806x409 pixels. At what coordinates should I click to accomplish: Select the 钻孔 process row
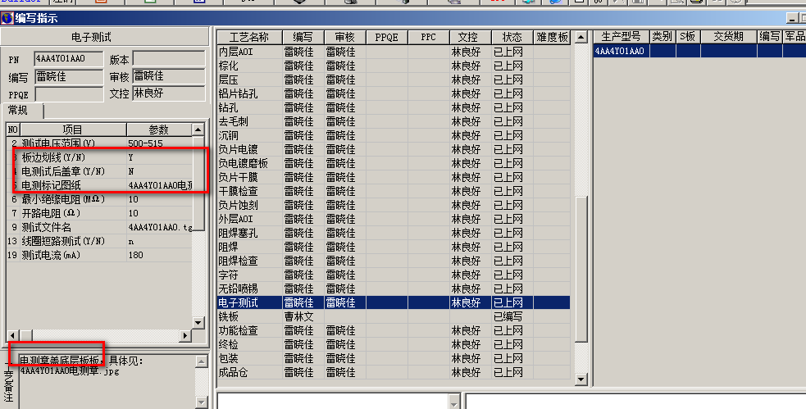[394, 107]
